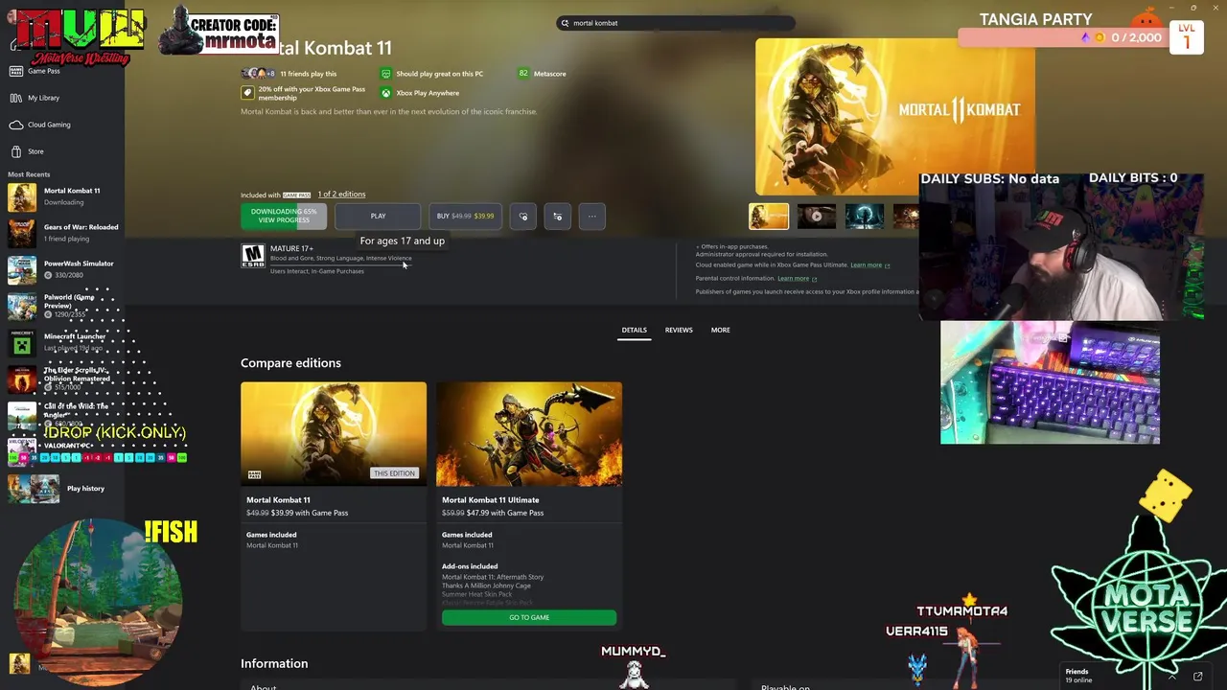
Task: Open the Mortal Kombat 11 edition card
Action: (334, 506)
